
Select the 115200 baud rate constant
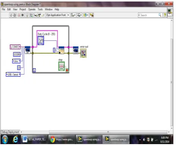(x=17, y=54)
